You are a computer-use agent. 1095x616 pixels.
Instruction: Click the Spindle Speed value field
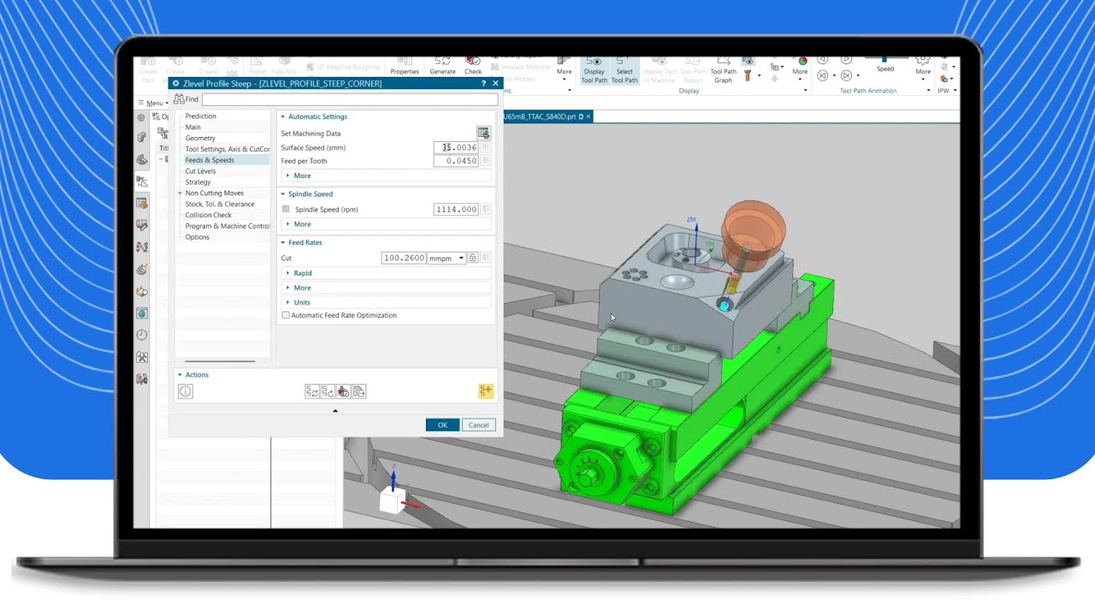pyautogui.click(x=456, y=210)
